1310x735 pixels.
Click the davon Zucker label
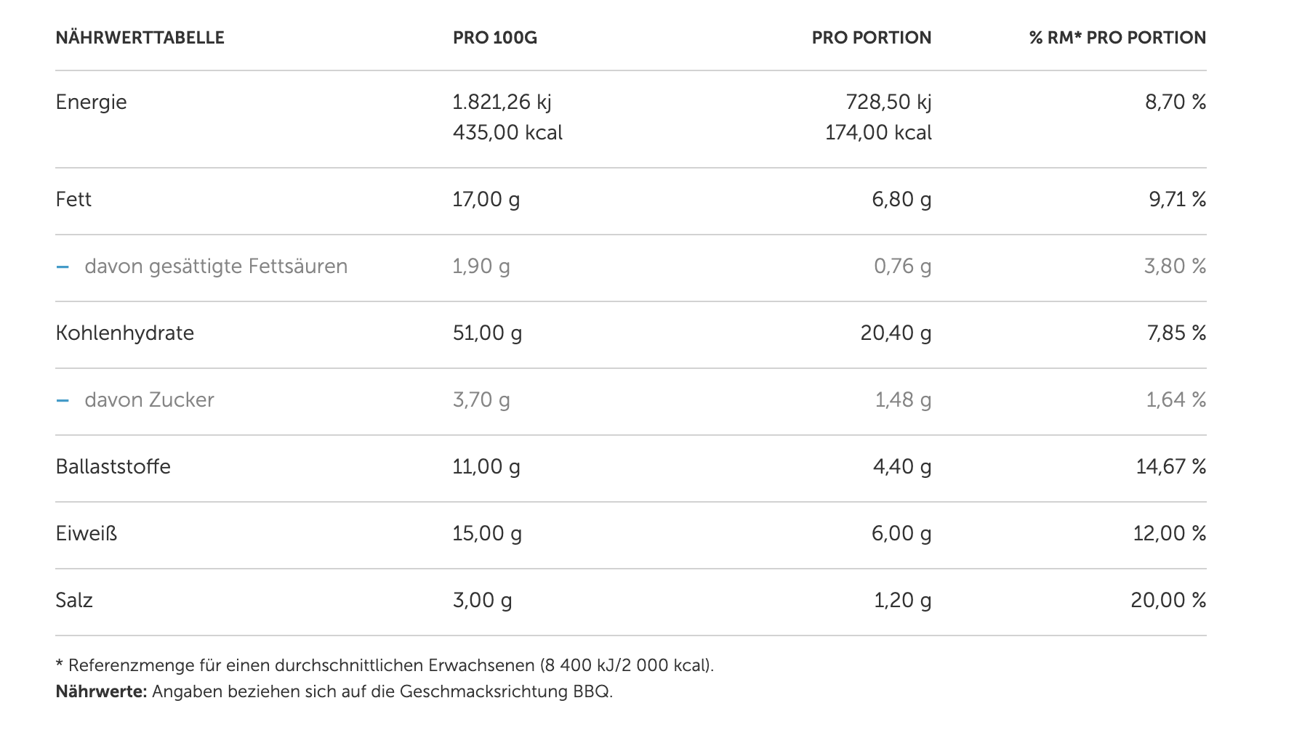click(x=149, y=400)
